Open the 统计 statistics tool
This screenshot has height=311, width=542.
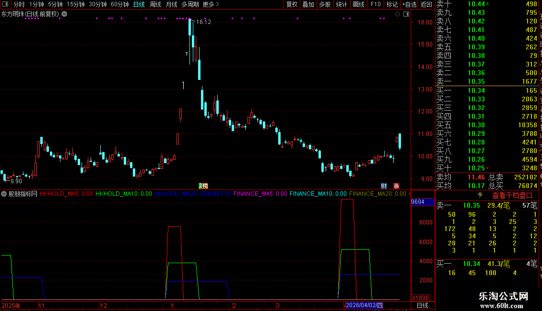pyautogui.click(x=342, y=4)
